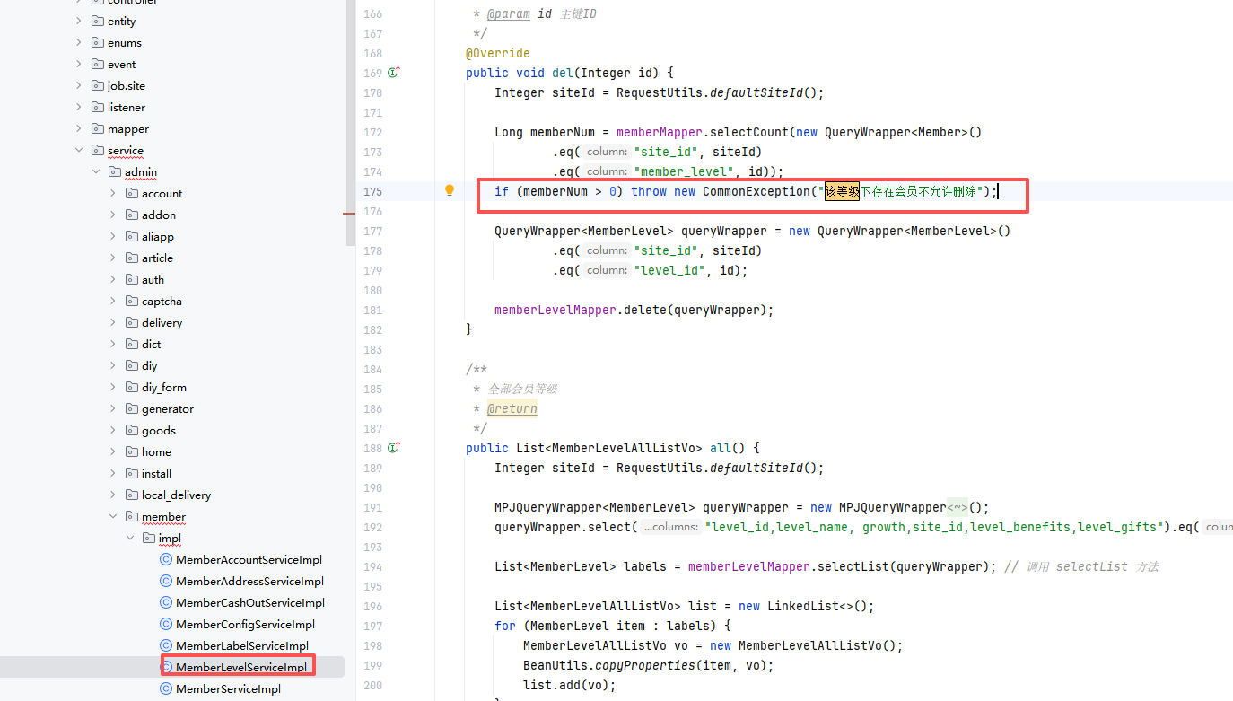Click the MemberServiceImpl class icon
Screen dimensions: 1233x701
coord(166,688)
